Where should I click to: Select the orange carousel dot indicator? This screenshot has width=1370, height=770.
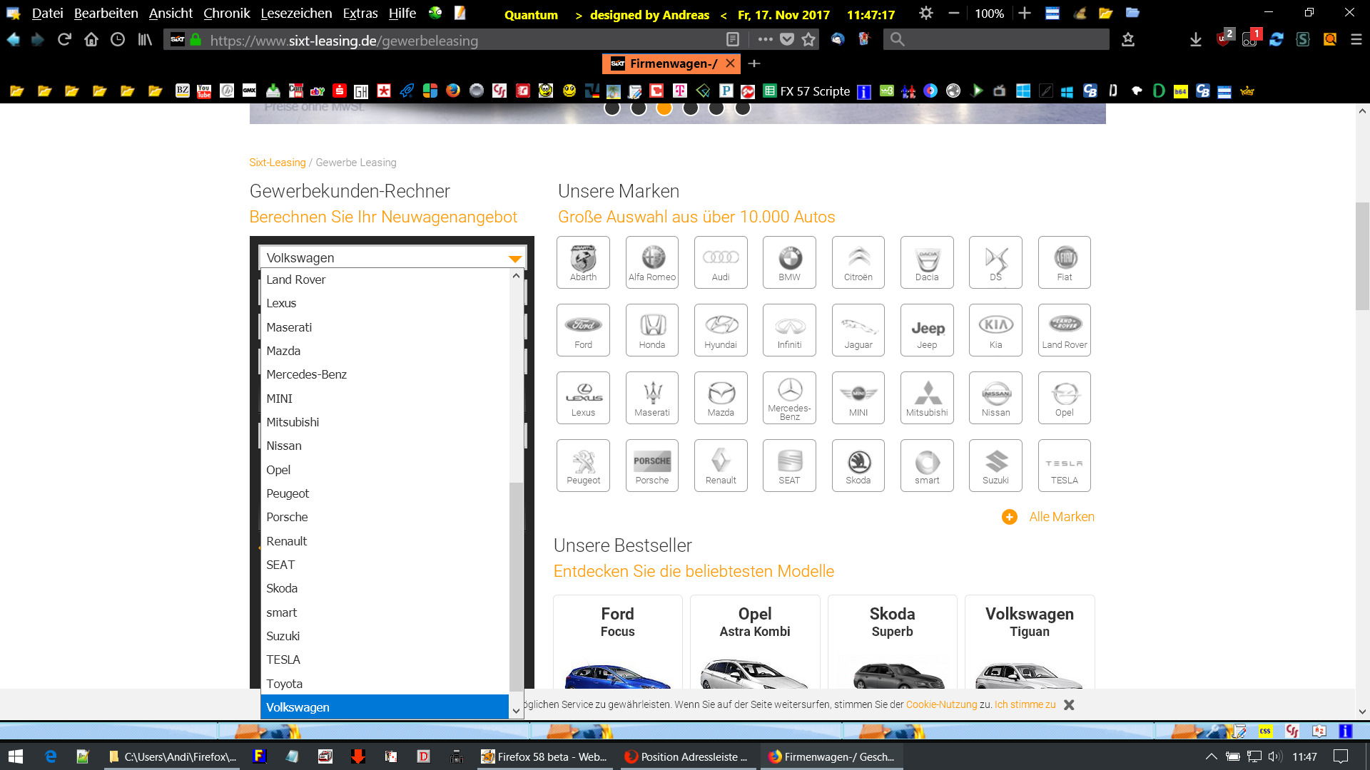[664, 108]
